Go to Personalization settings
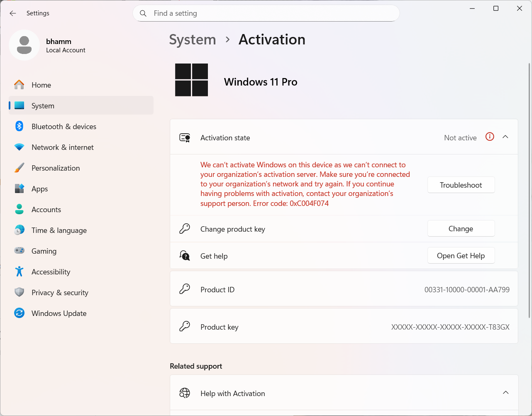This screenshot has height=416, width=532. [81, 168]
